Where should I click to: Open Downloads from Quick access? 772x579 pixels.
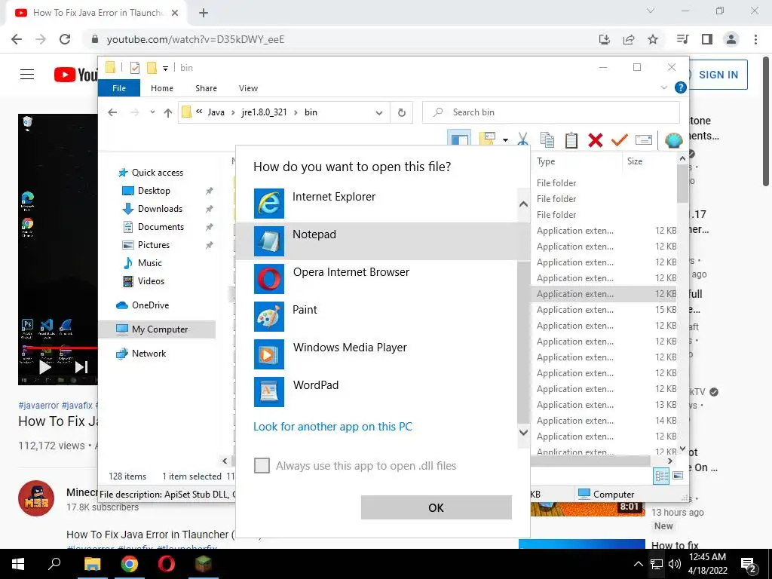[x=160, y=209]
